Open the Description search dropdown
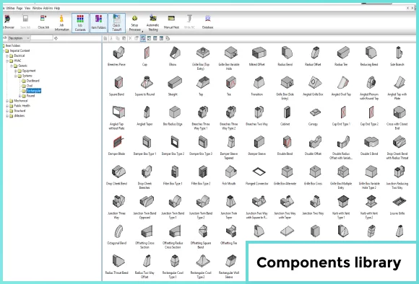 click(19, 38)
